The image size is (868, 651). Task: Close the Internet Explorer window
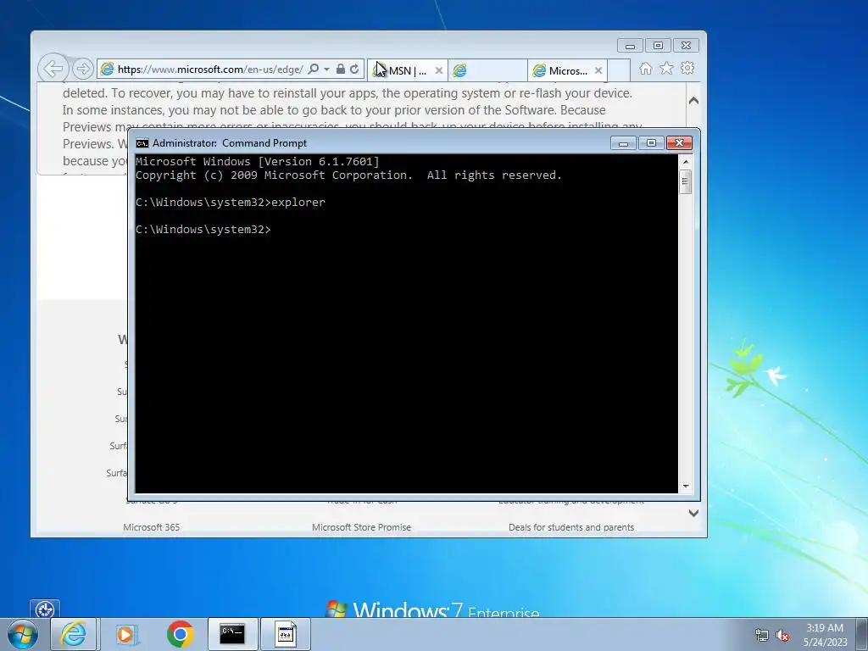coord(686,46)
